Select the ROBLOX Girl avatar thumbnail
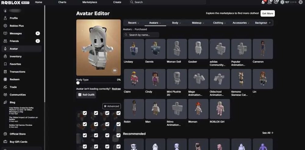 click(x=220, y=109)
